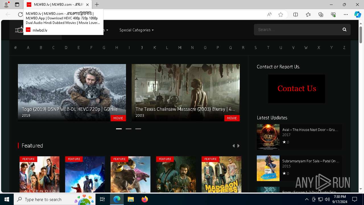Show hidden system tray icons
Image resolution: width=364 pixels, height=205 pixels.
[307, 199]
